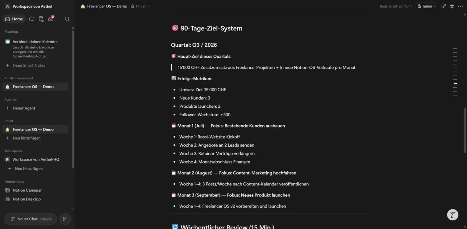
Task: Click the text 'Quartal: Q3 / 2026'
Action: [x=194, y=45]
